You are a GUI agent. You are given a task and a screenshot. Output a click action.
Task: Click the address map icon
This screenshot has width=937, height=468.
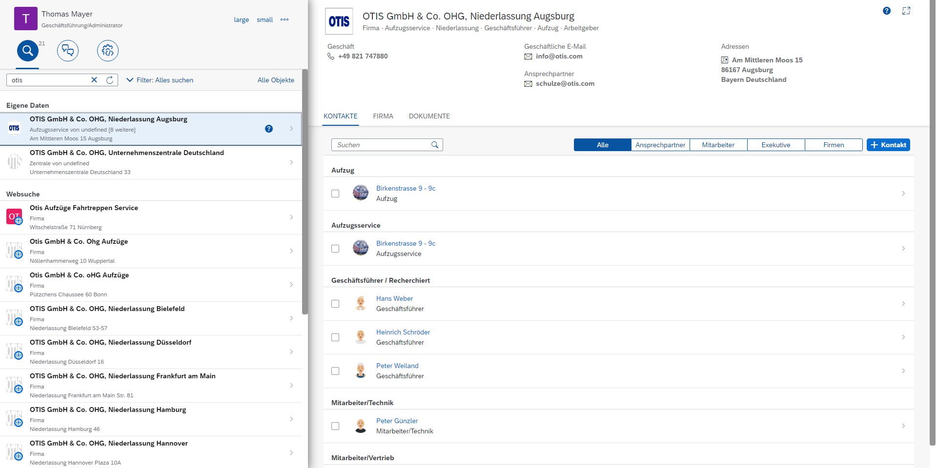[x=725, y=60]
